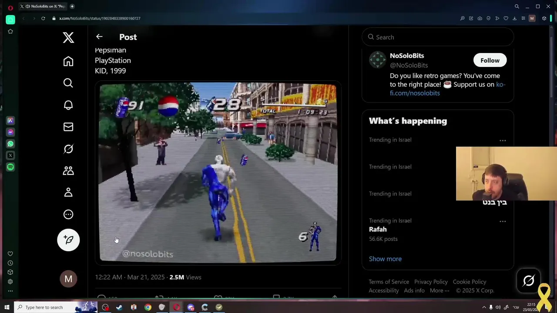
Task: Show hidden system tray icons chevron
Action: pyautogui.click(x=484, y=307)
